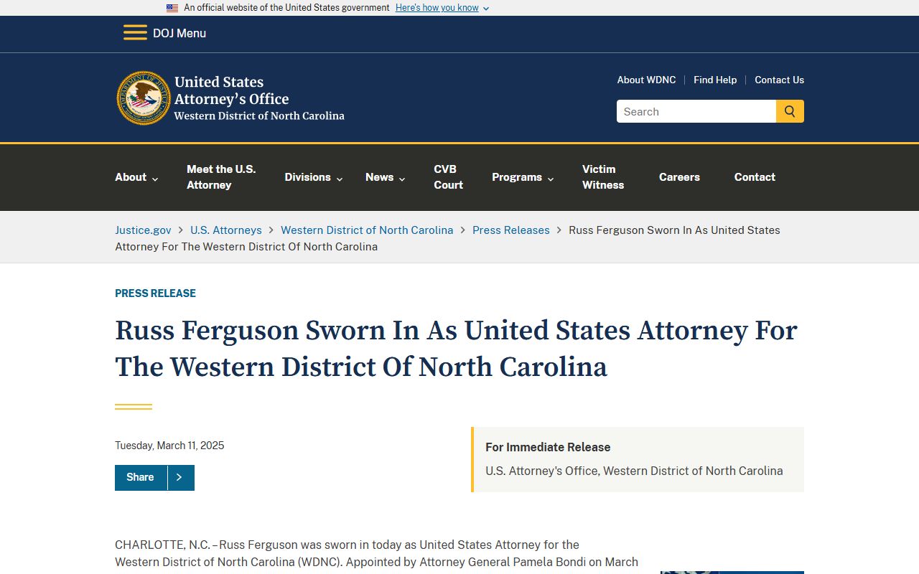Viewport: 919px width, 574px height.
Task: Click the Find Help link
Action: point(715,80)
